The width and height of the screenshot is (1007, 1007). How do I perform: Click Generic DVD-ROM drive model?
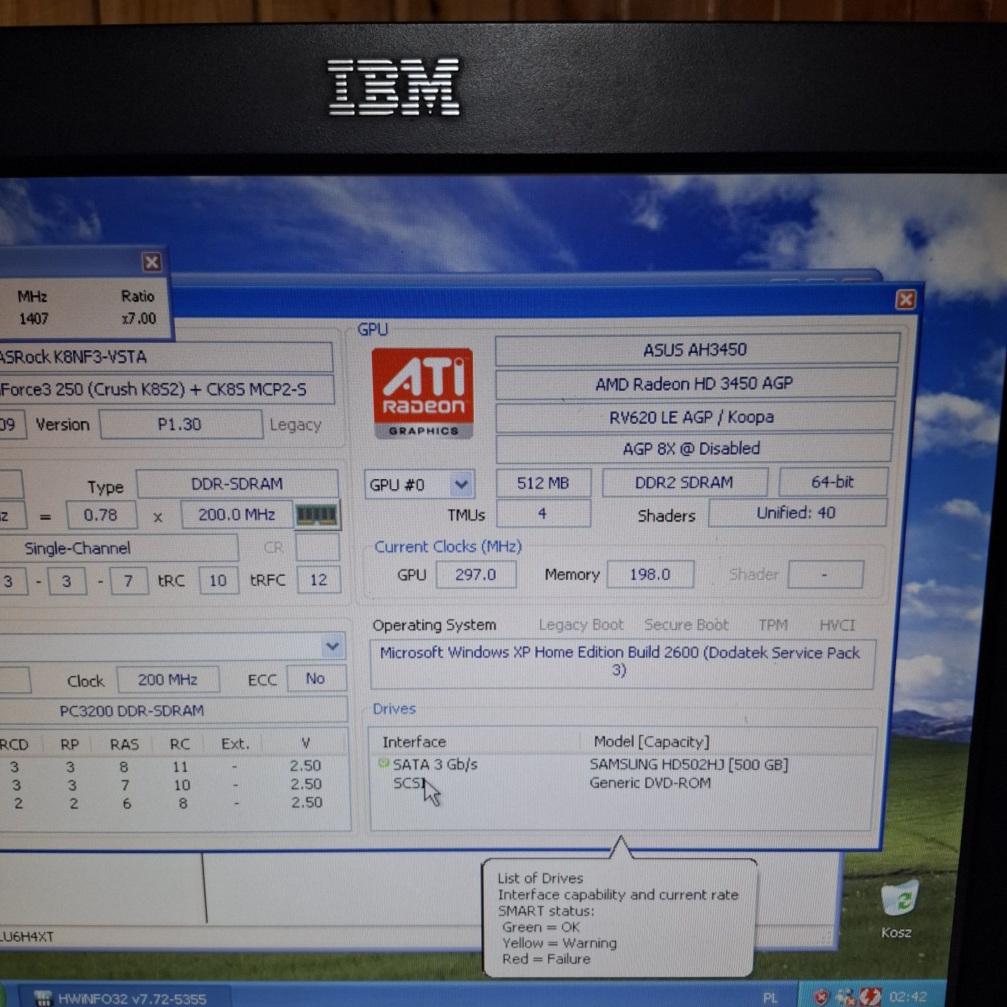pos(650,783)
